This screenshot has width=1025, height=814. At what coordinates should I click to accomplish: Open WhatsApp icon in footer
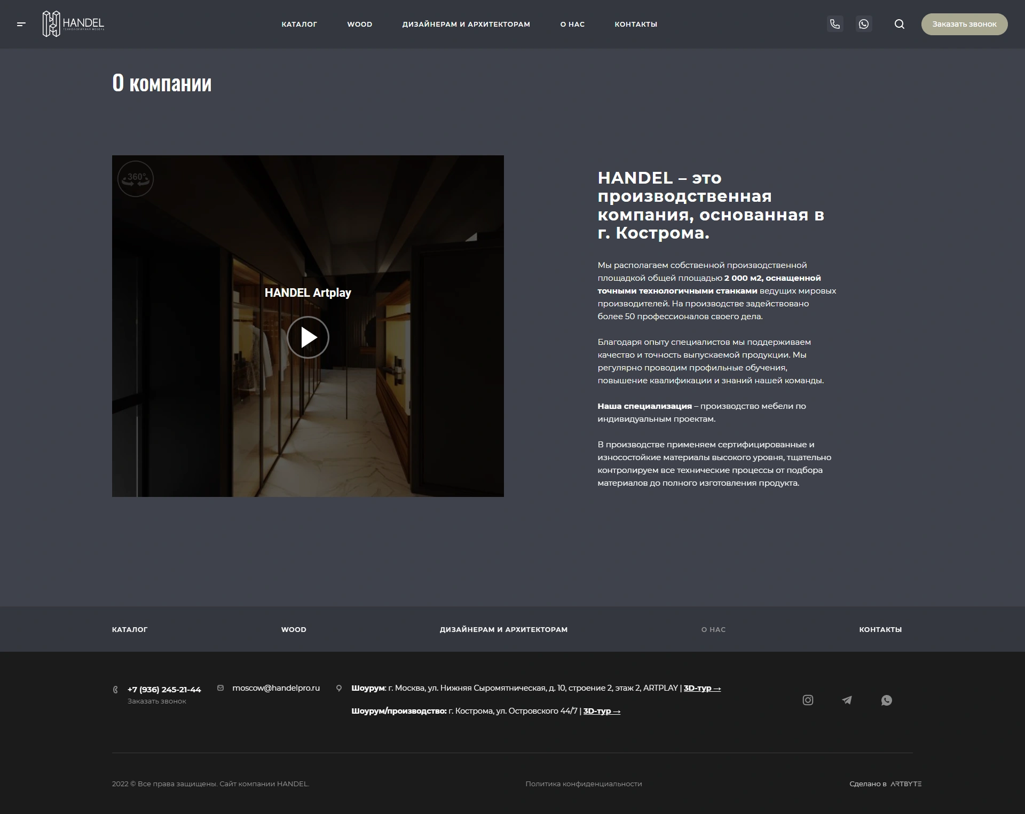coord(887,700)
